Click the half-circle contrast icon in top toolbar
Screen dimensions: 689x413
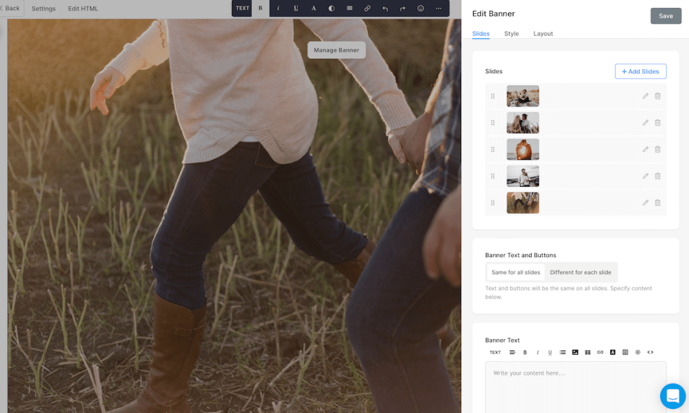331,8
